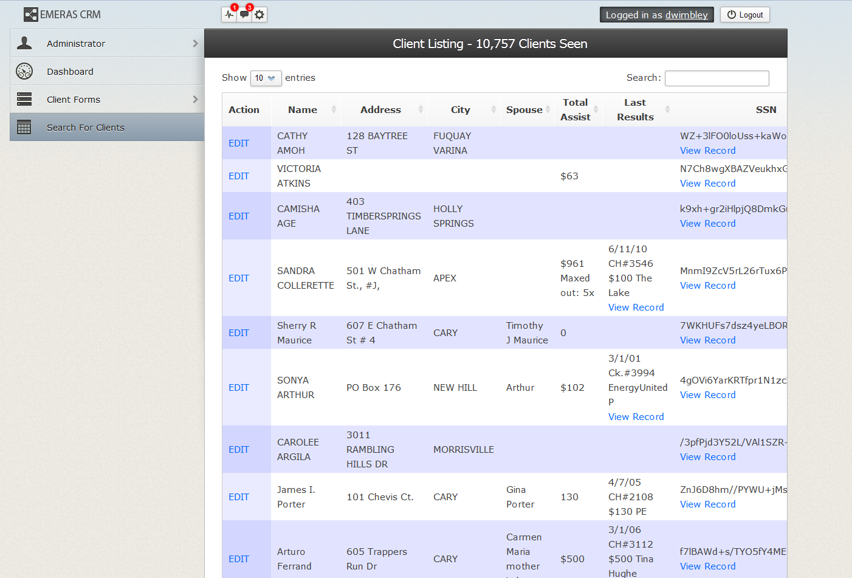The height and width of the screenshot is (578, 852).
Task: Expand the Client Forms submenu arrow
Action: 195,99
